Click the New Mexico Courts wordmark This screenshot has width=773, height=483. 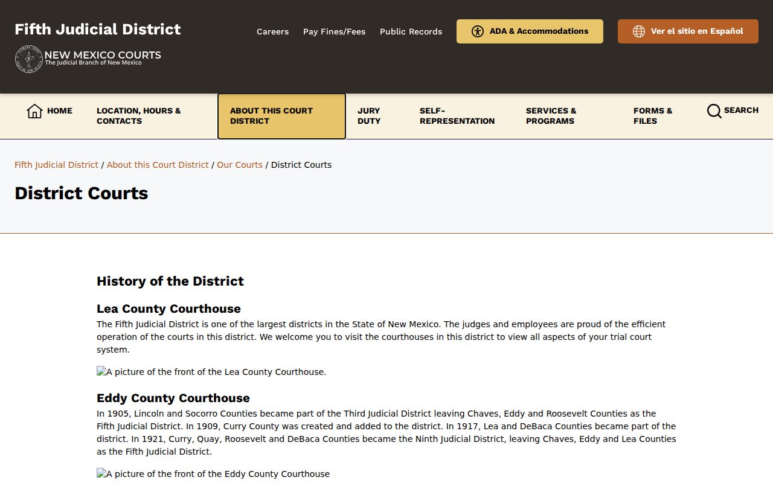pyautogui.click(x=103, y=57)
